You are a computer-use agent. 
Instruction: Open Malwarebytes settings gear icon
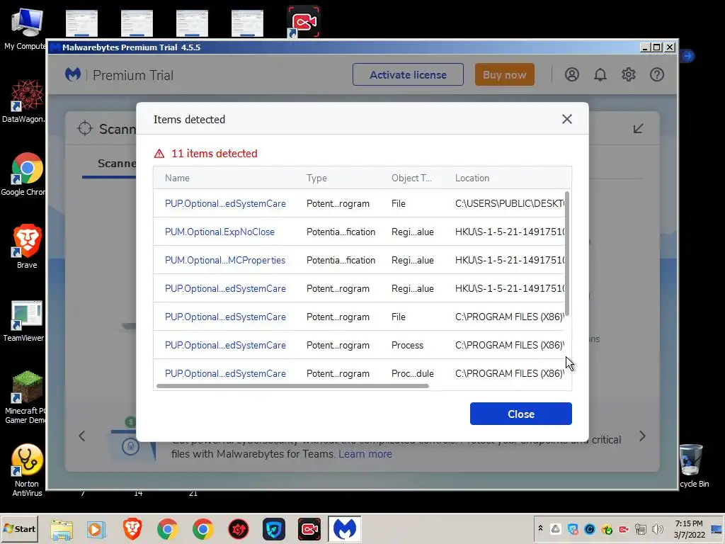click(629, 74)
